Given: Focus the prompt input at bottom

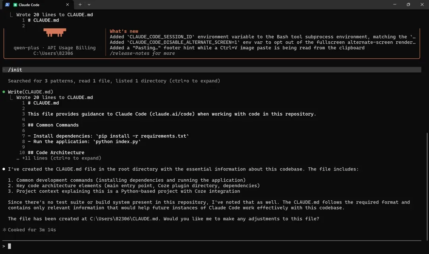Looking at the screenshot, I should (x=212, y=246).
